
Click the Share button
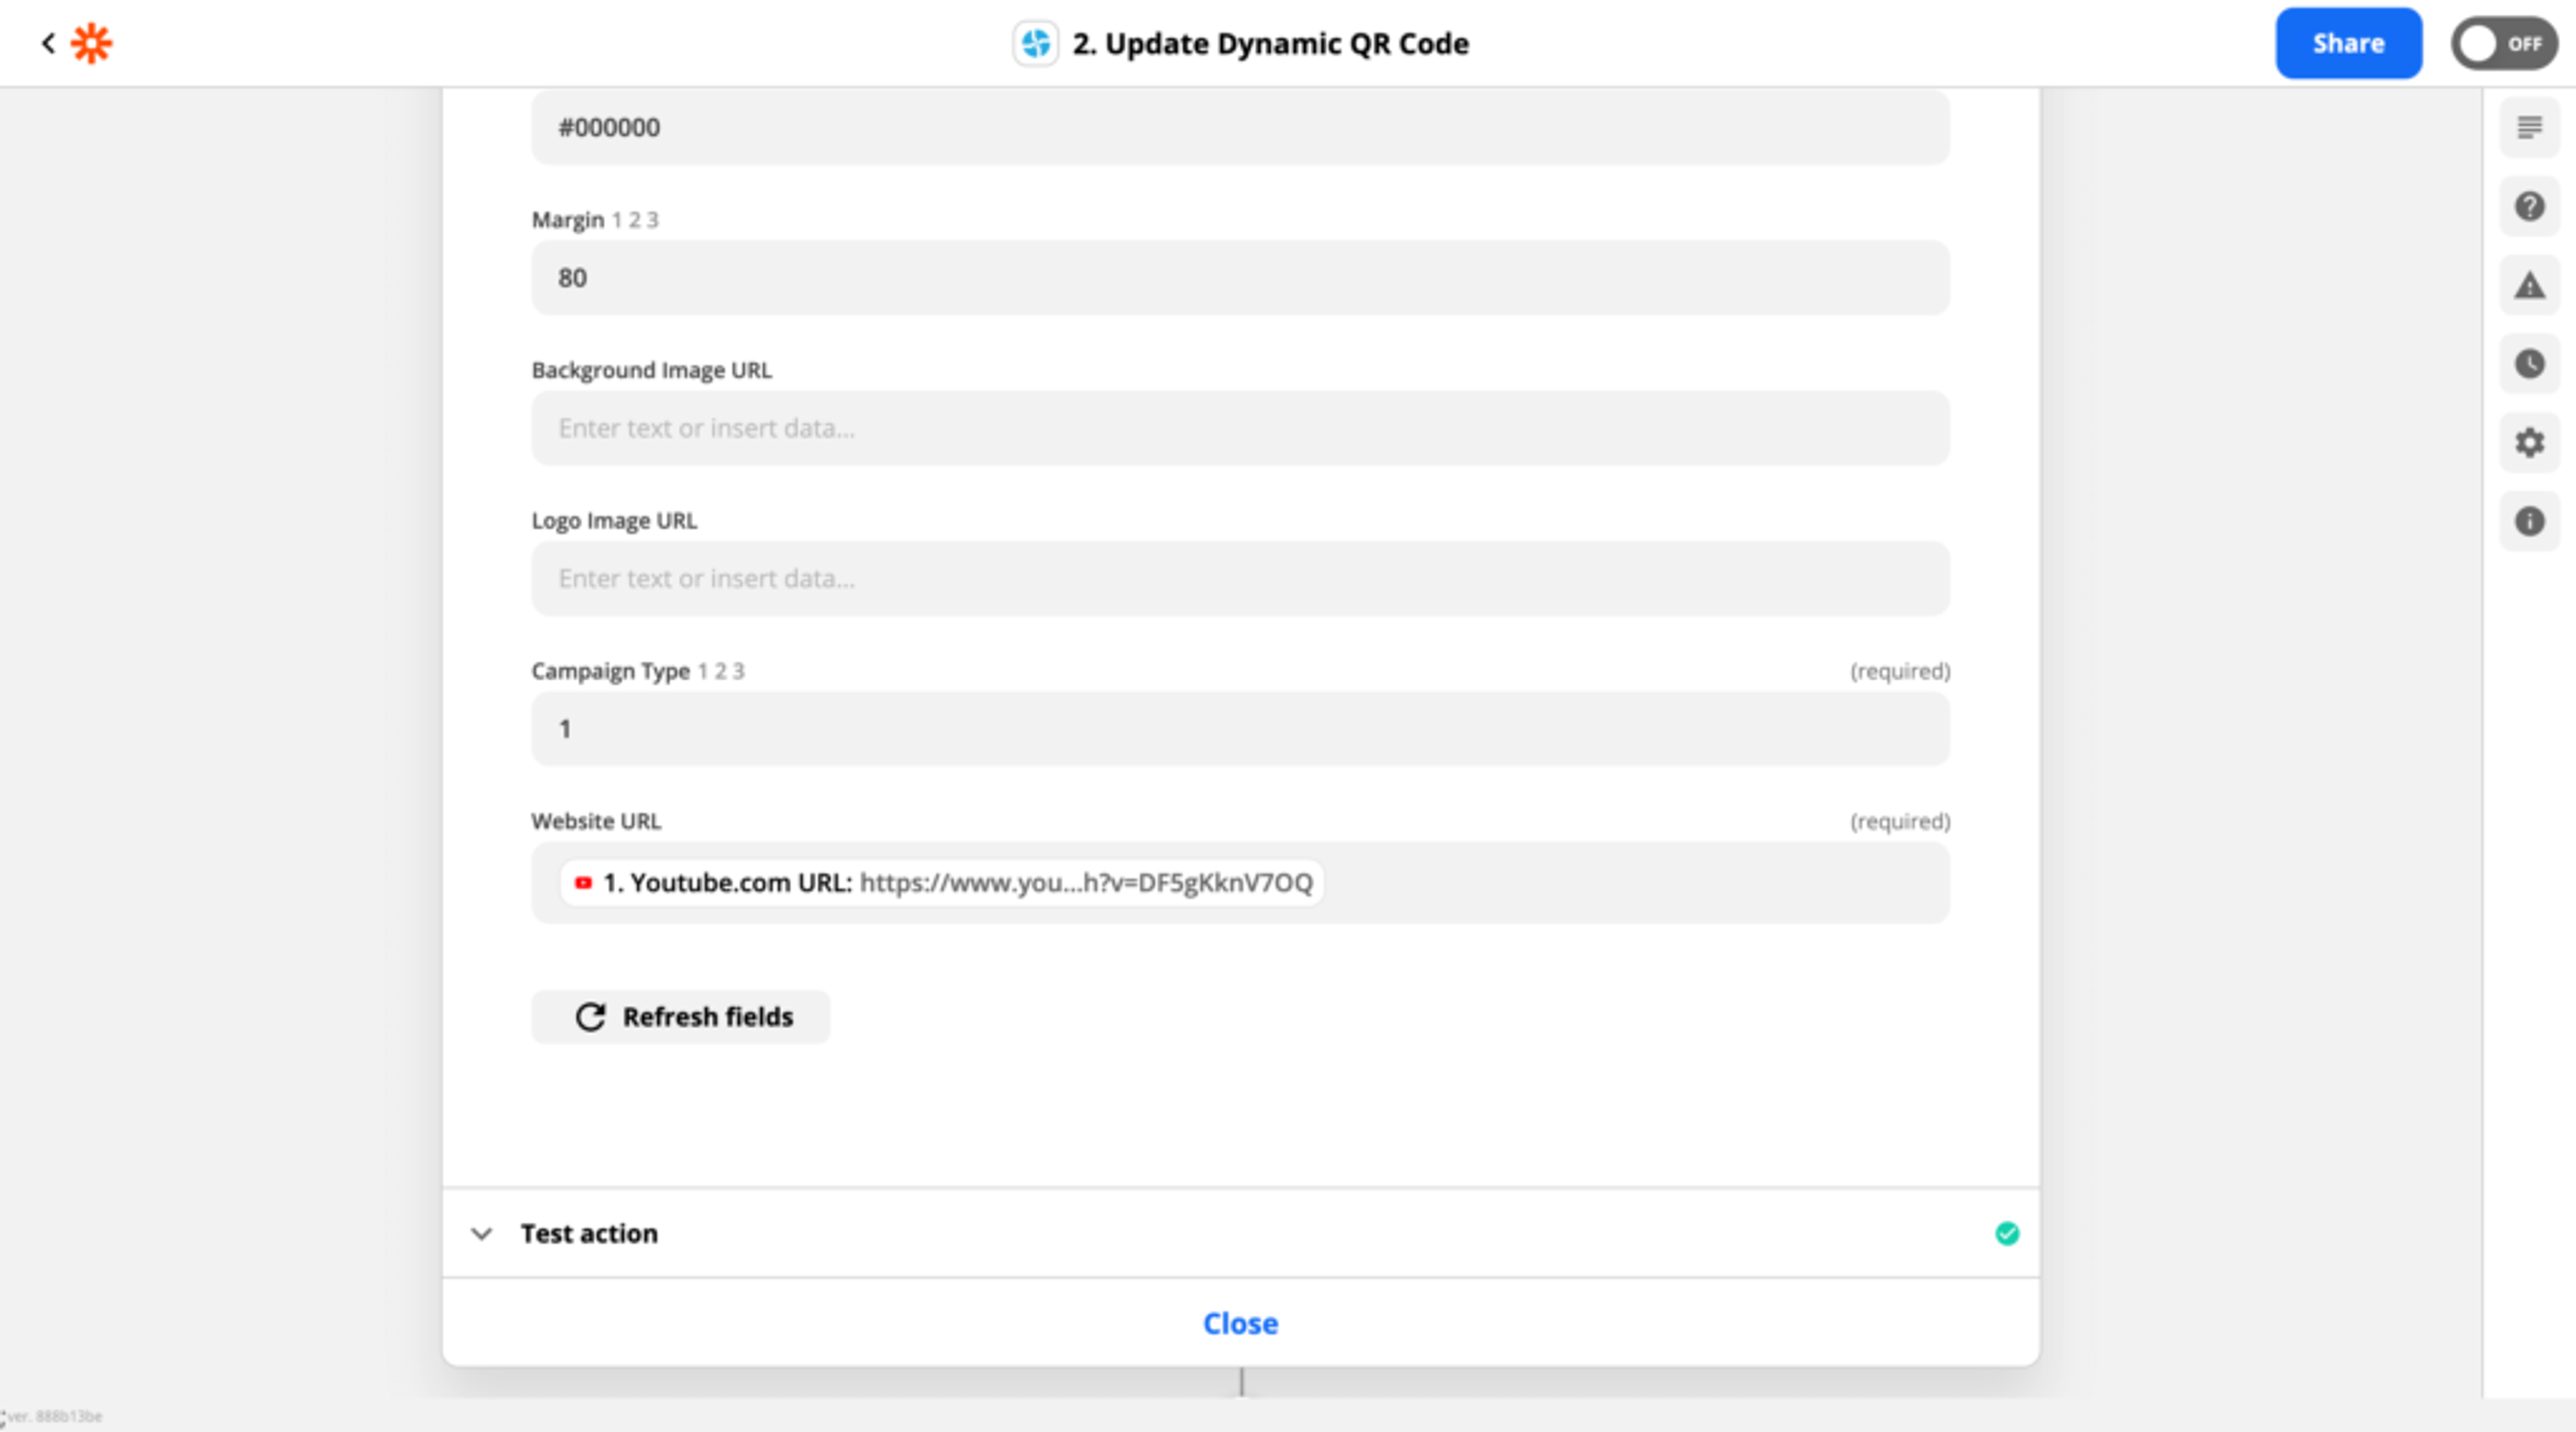2348,43
